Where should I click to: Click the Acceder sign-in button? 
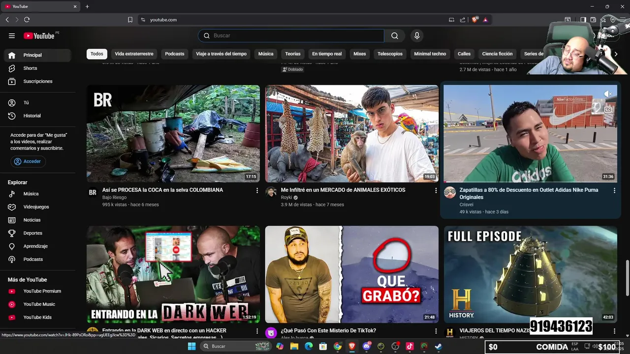coord(28,161)
